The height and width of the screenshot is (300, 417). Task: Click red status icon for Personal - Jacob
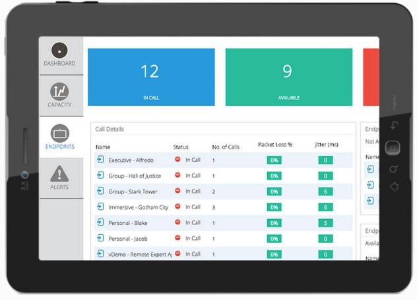(177, 238)
